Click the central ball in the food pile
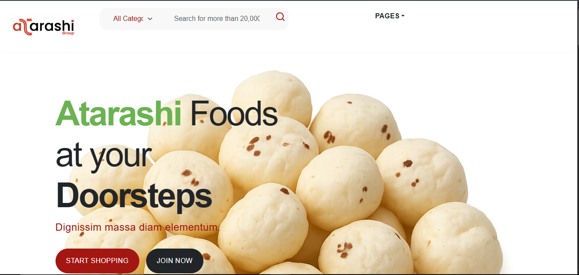The image size is (579, 275). coord(340,188)
